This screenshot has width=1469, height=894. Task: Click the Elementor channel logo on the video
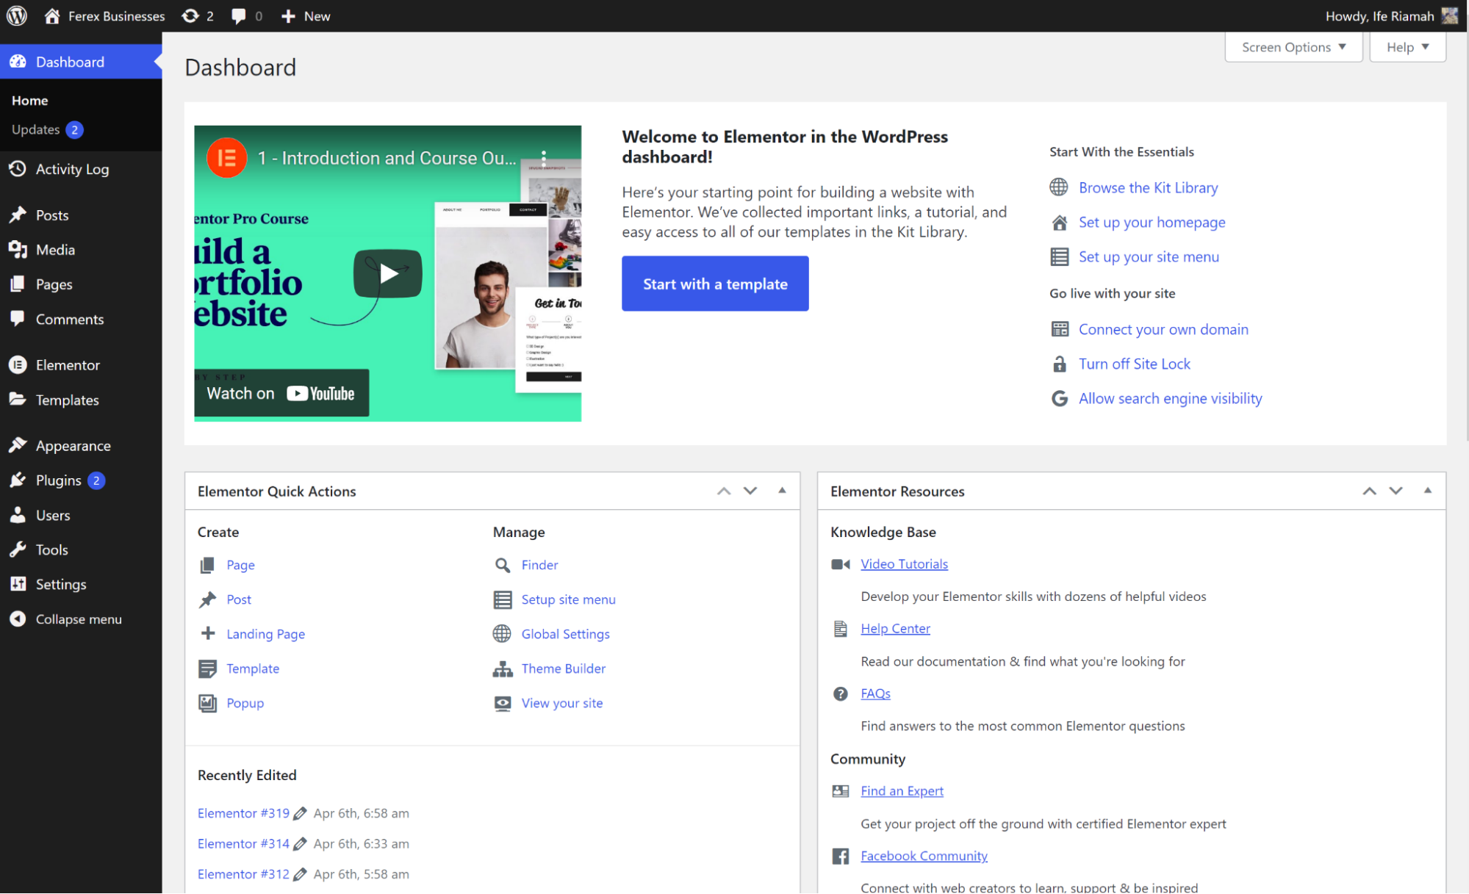point(226,157)
